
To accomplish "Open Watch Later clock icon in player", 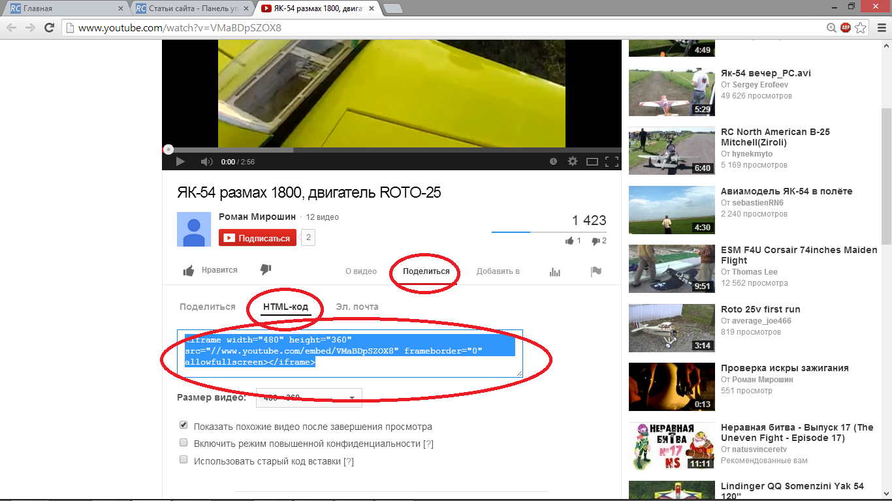I will tap(554, 162).
